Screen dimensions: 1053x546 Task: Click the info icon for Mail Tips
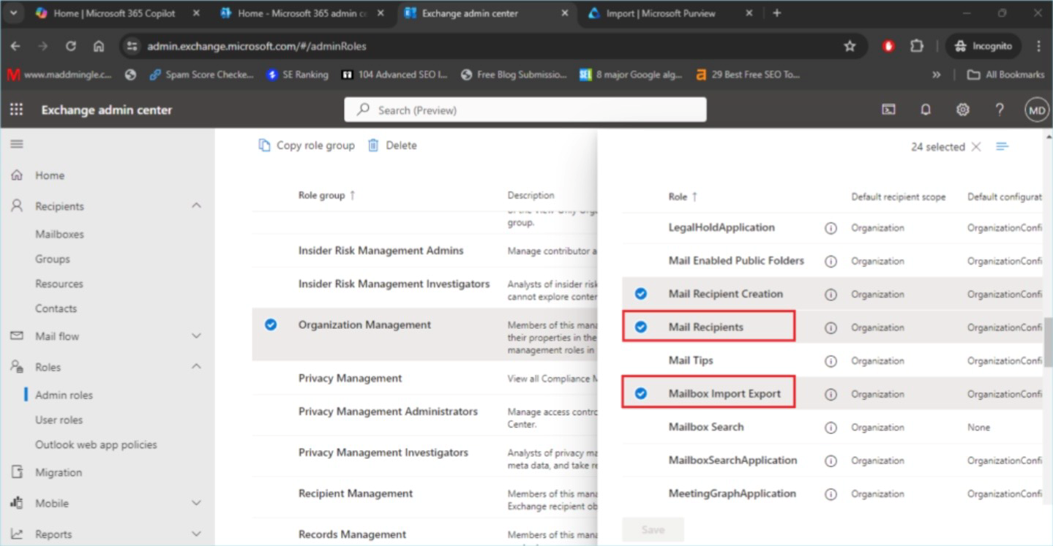[x=831, y=361]
